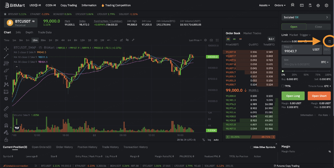Open the messages envelope icon
The image size is (334, 168).
(x=302, y=5)
